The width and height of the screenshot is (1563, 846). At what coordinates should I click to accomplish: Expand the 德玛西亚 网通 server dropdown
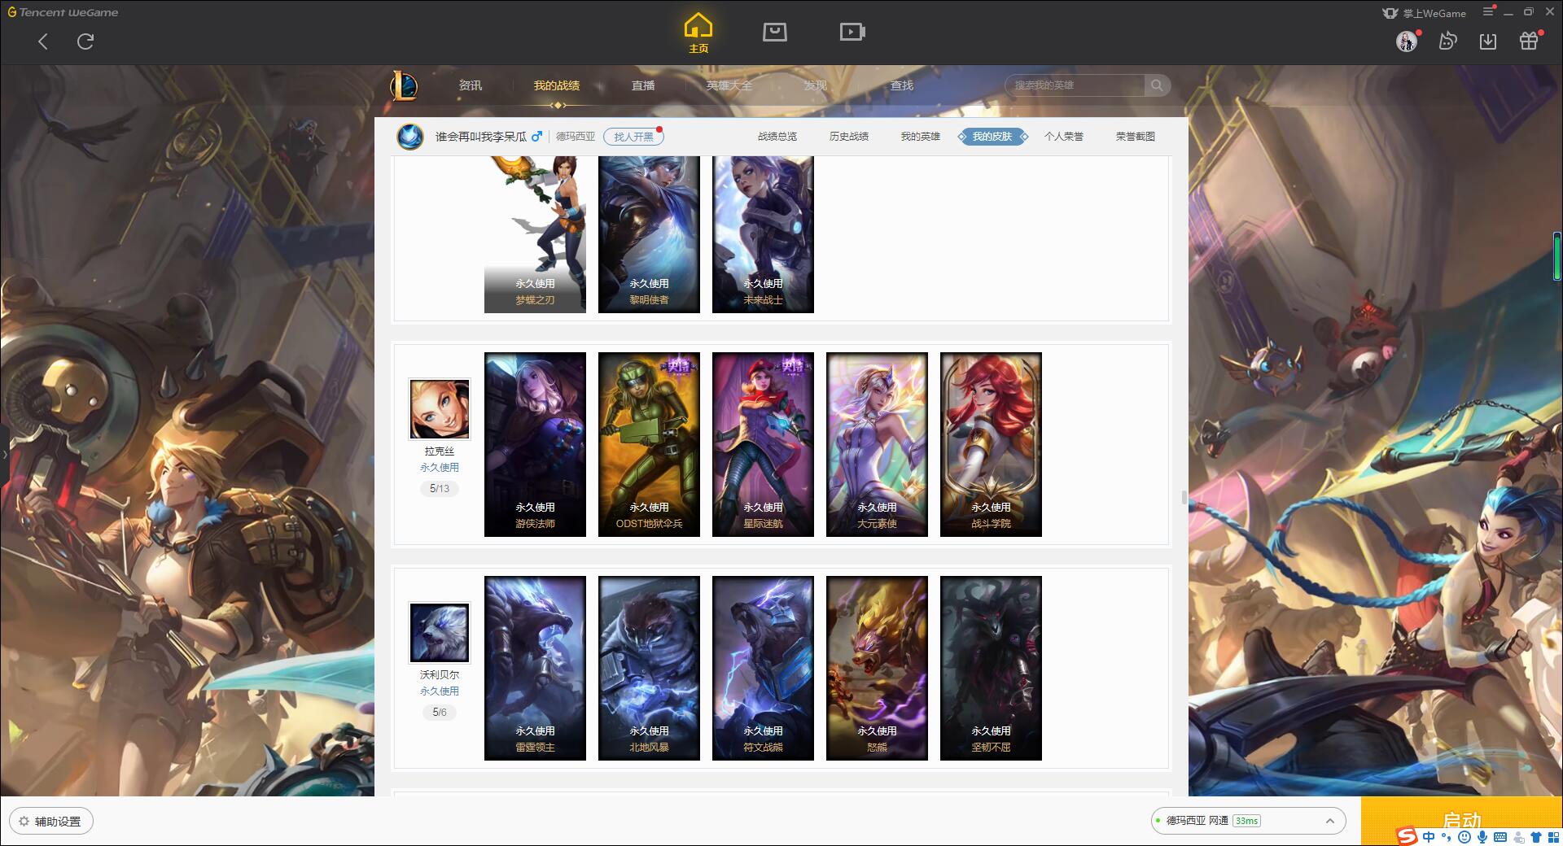pyautogui.click(x=1247, y=821)
